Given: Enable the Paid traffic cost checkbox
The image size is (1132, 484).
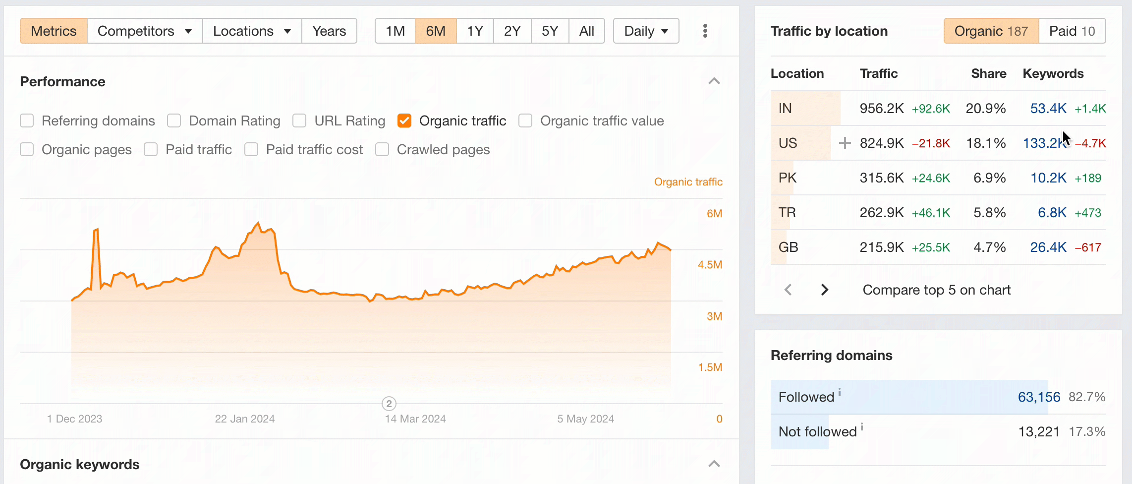Looking at the screenshot, I should pyautogui.click(x=251, y=150).
